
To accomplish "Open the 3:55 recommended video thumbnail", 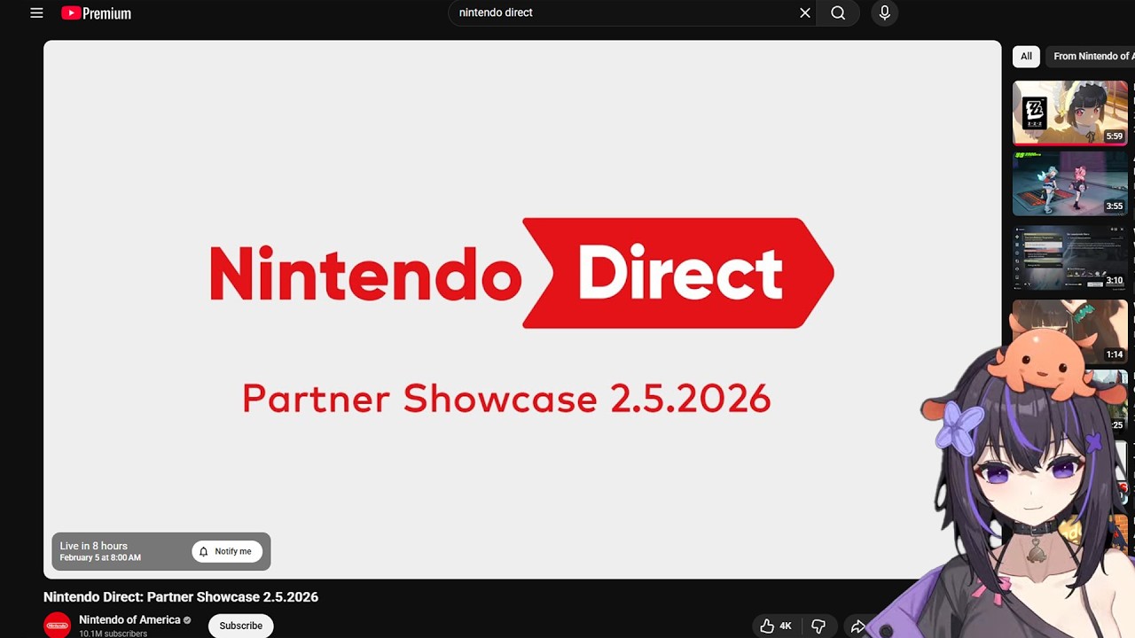I will (1070, 183).
